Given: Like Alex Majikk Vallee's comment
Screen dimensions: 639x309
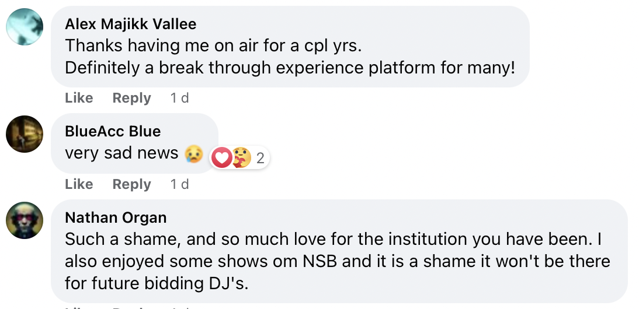Looking at the screenshot, I should tap(79, 98).
